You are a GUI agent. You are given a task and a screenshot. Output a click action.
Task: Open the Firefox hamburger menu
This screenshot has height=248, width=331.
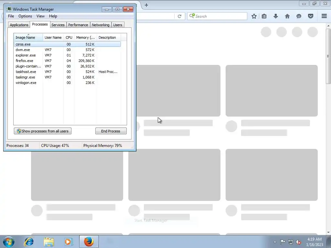pyautogui.click(x=324, y=16)
